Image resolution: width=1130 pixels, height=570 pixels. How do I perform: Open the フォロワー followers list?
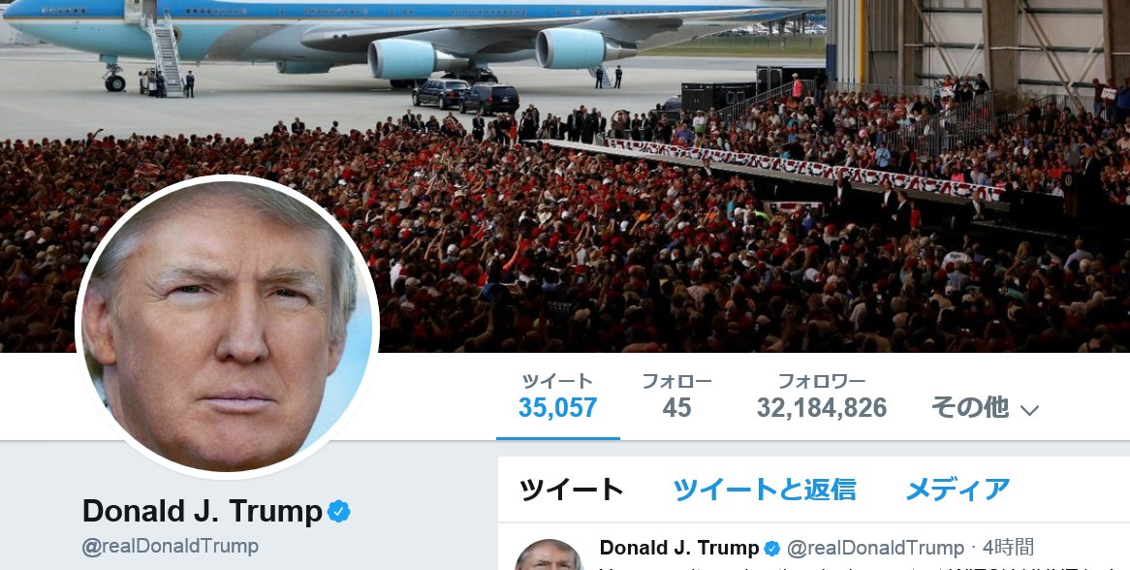pos(822,396)
